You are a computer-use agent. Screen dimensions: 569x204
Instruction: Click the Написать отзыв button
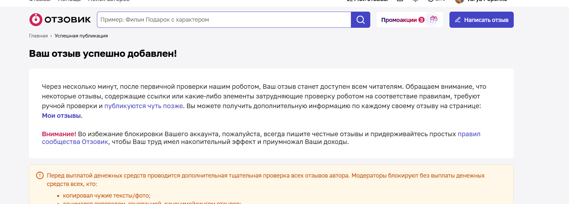click(x=481, y=20)
